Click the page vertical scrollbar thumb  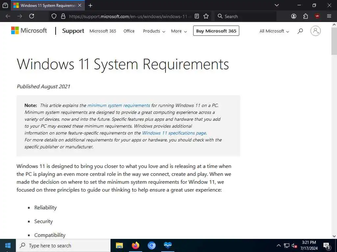click(x=334, y=41)
